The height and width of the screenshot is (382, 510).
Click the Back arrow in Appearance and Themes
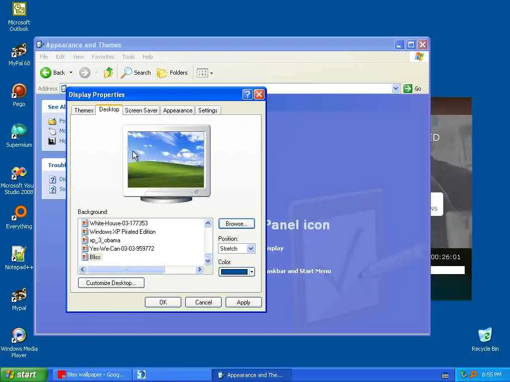tap(53, 73)
